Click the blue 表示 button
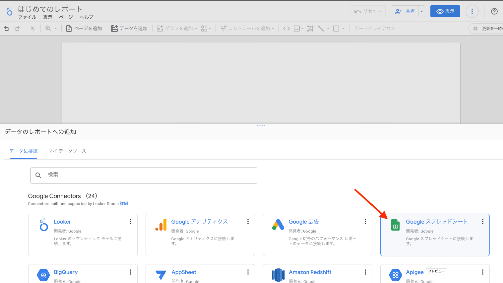 445,11
